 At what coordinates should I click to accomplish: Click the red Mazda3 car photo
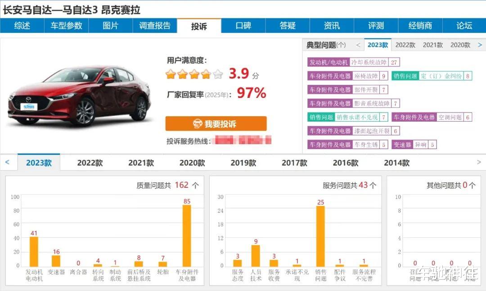tap(80, 95)
